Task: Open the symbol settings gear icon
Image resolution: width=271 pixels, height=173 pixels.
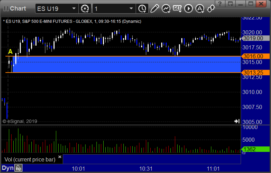Action: coord(85,9)
